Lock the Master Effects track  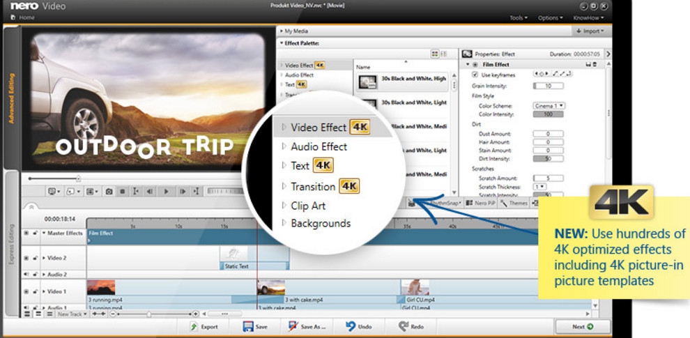[x=35, y=233]
